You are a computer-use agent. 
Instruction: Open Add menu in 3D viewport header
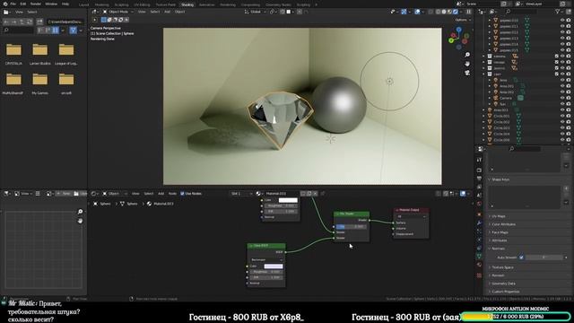tap(168, 12)
